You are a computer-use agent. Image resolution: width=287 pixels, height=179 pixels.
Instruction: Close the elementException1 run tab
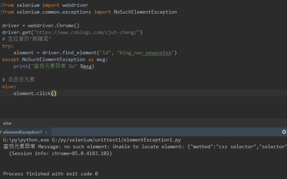click(46, 132)
